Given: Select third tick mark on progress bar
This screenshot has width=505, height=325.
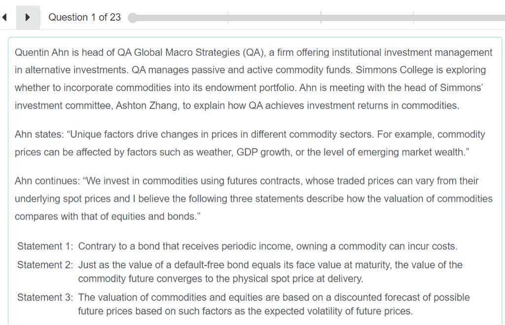Looking at the screenshot, I should (x=414, y=18).
